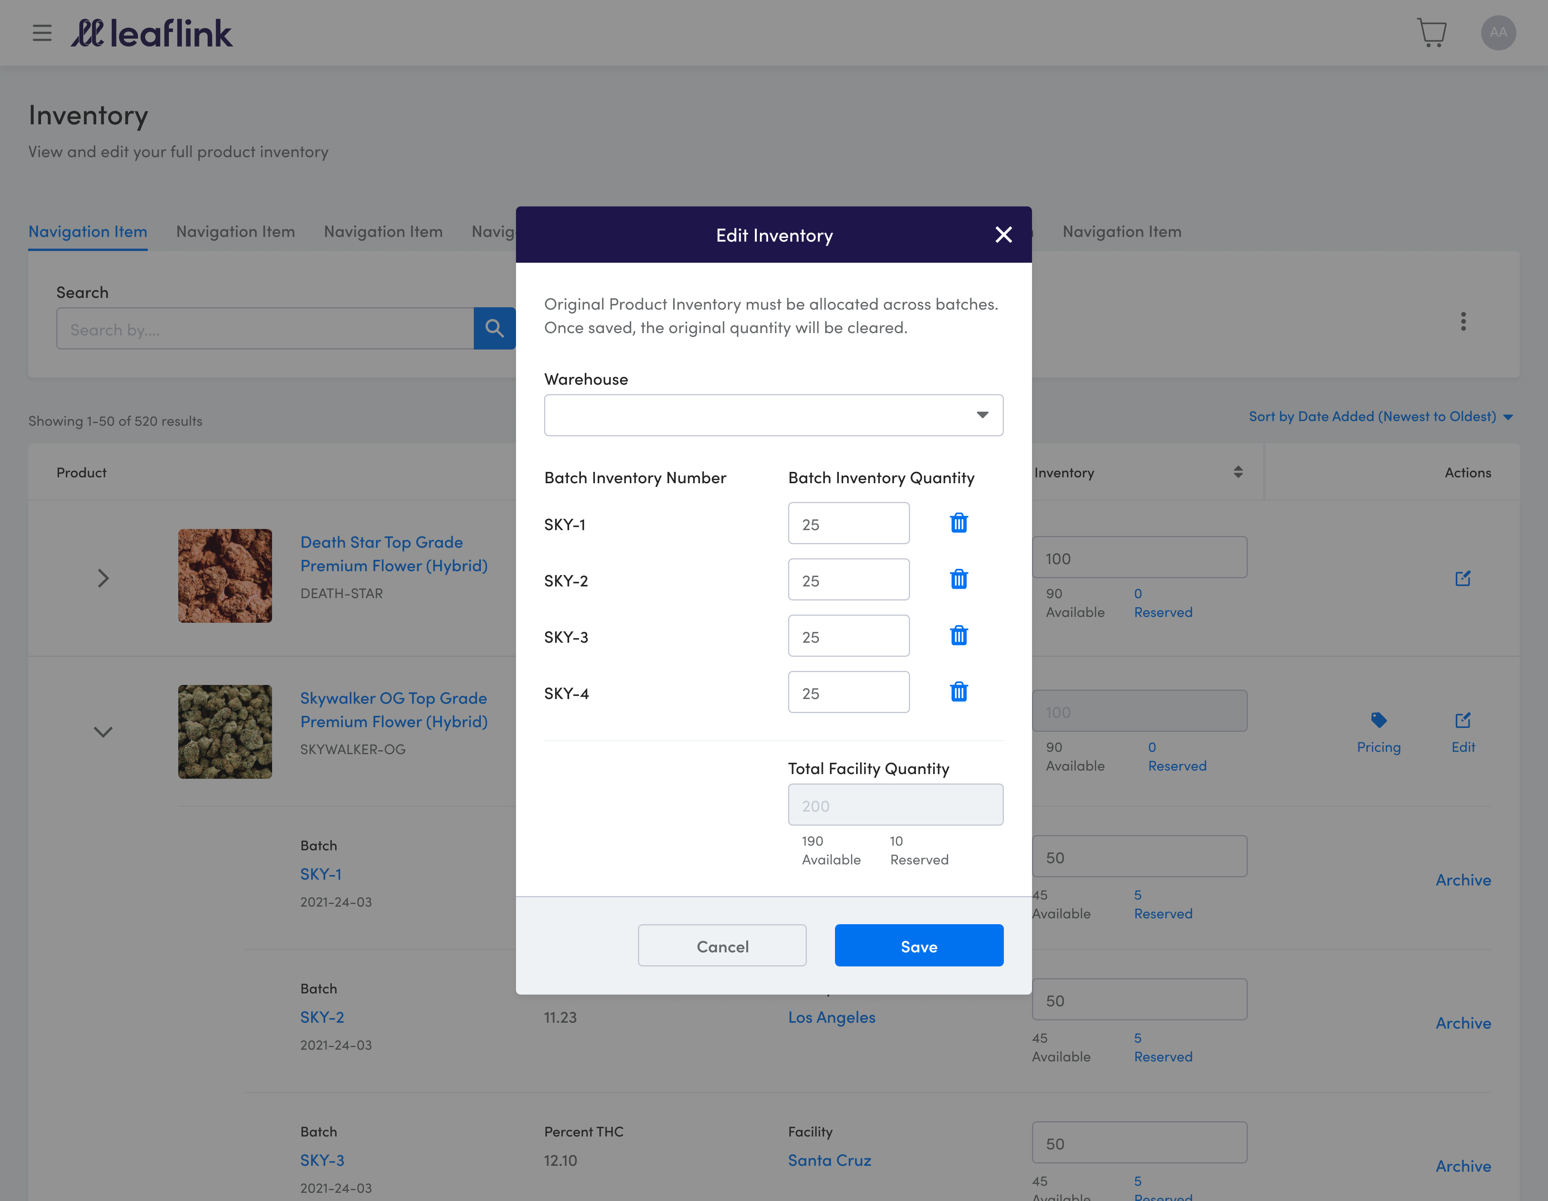Click the 12.10 Percent THC value
Image resolution: width=1548 pixels, height=1201 pixels.
click(561, 1161)
